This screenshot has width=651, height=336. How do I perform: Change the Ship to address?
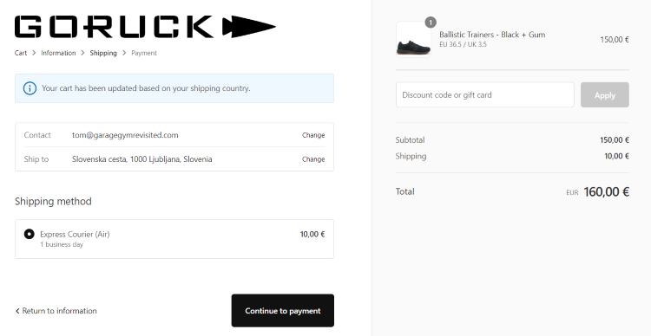click(x=313, y=159)
